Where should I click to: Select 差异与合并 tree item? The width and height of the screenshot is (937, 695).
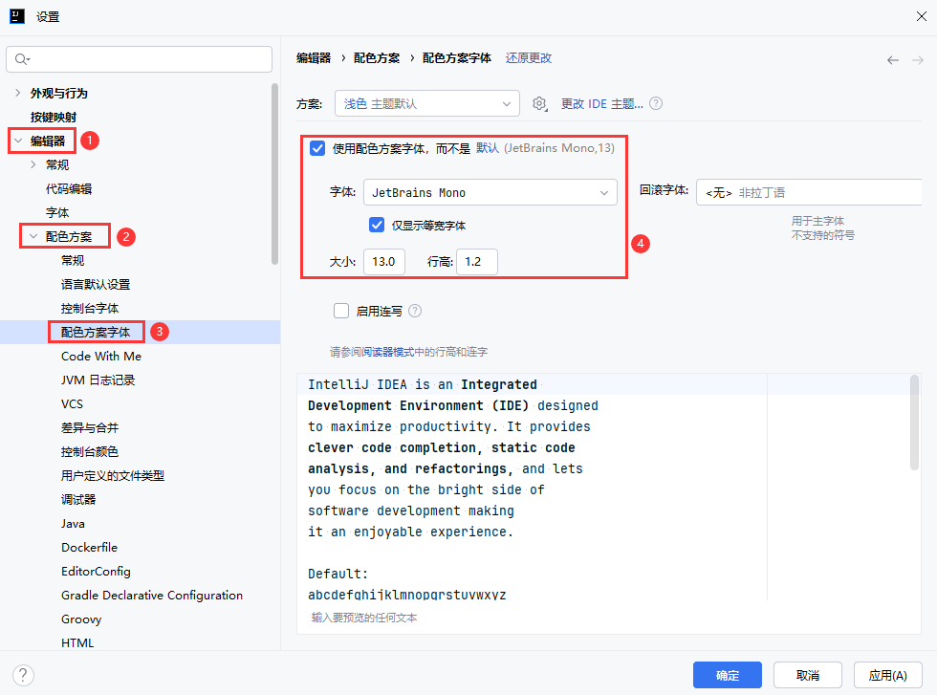coord(90,428)
